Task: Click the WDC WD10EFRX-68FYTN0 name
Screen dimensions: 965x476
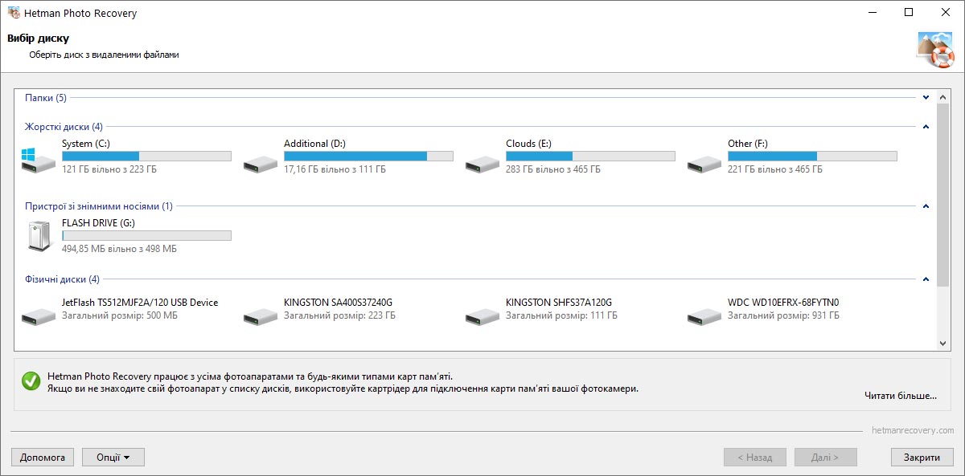Action: click(783, 303)
